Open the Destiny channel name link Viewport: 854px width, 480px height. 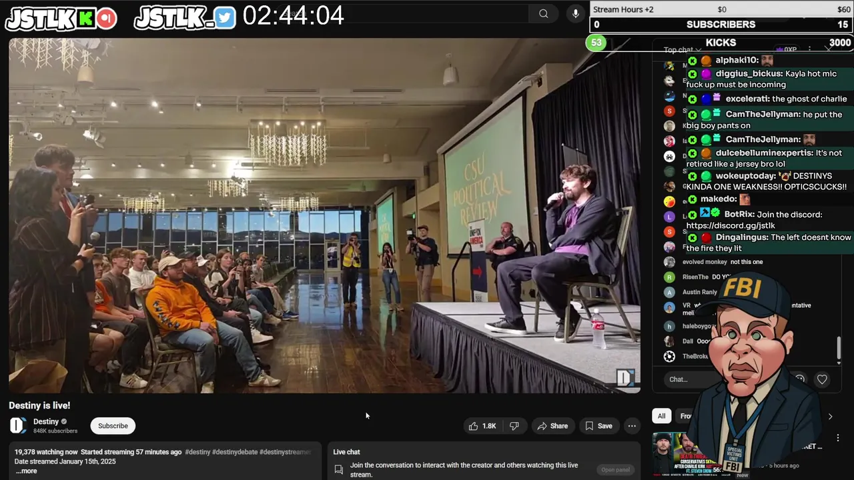(x=46, y=421)
